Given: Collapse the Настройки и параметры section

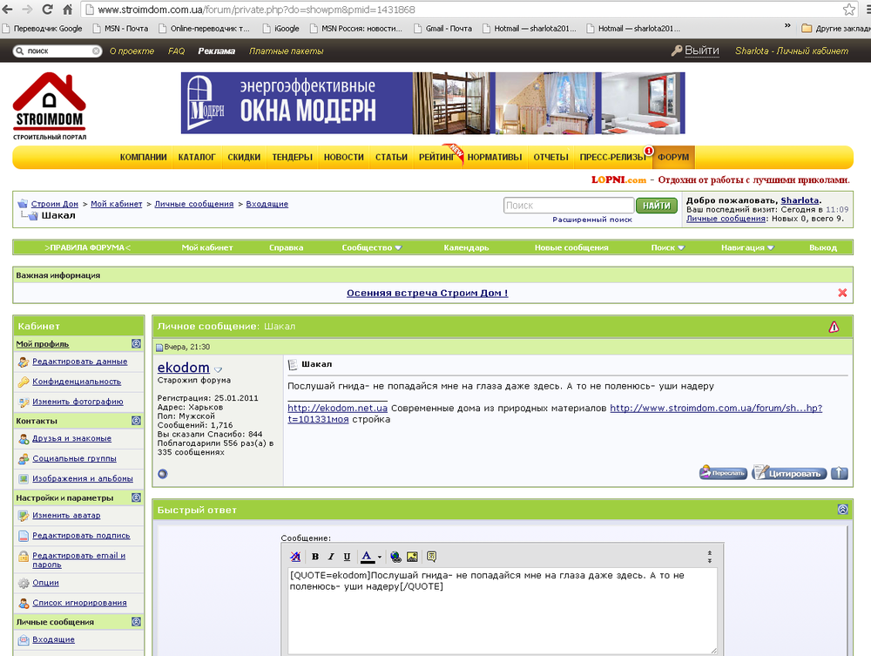Looking at the screenshot, I should pyautogui.click(x=136, y=497).
